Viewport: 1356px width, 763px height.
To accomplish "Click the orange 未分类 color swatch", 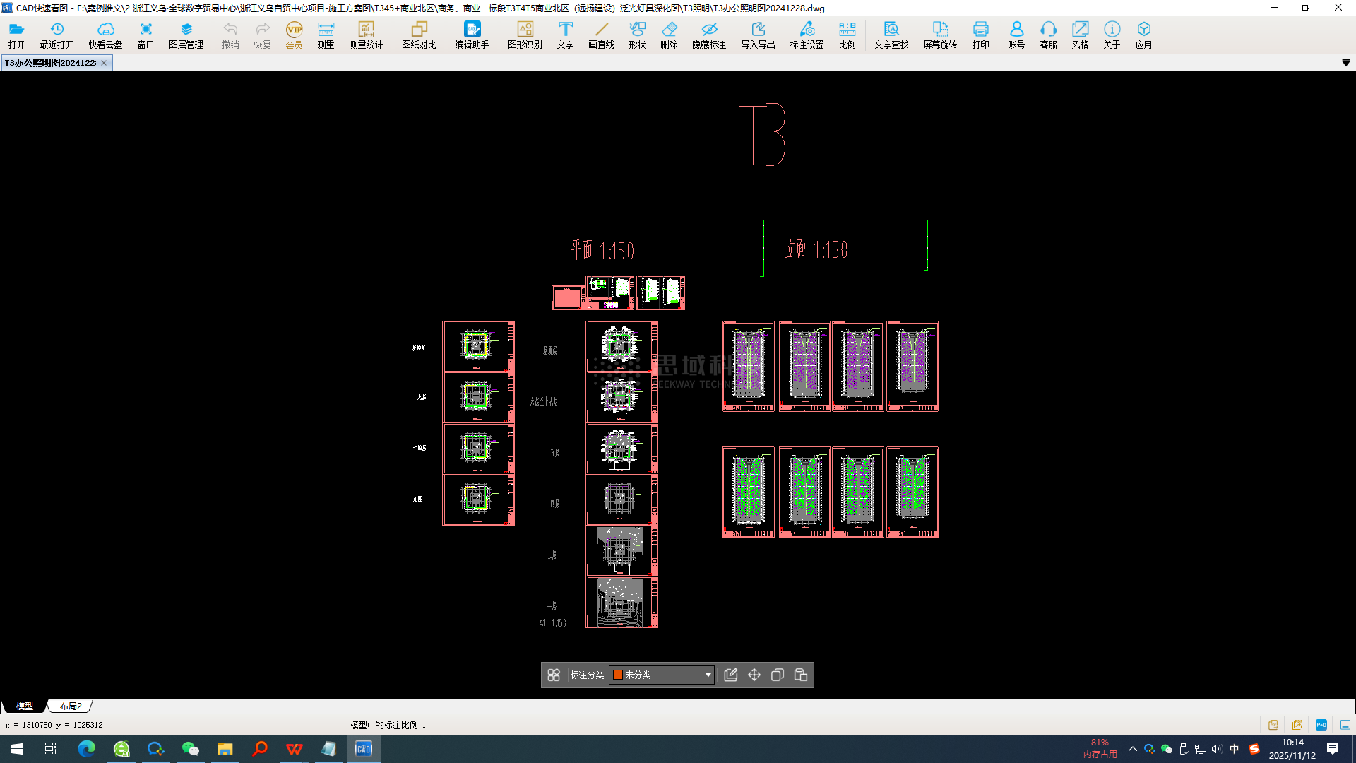I will coord(618,675).
